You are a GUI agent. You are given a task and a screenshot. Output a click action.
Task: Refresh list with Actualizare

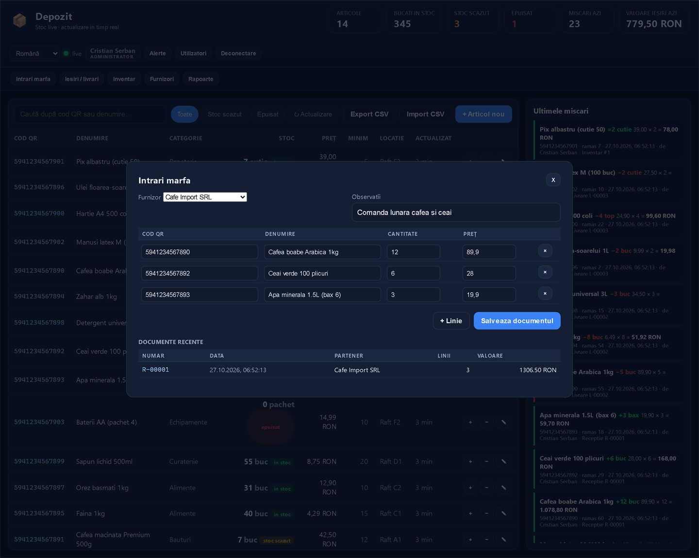(313, 115)
